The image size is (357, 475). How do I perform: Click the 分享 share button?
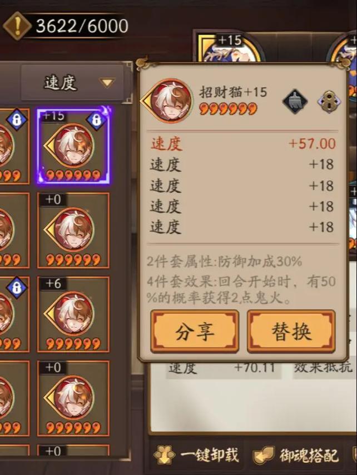point(195,332)
